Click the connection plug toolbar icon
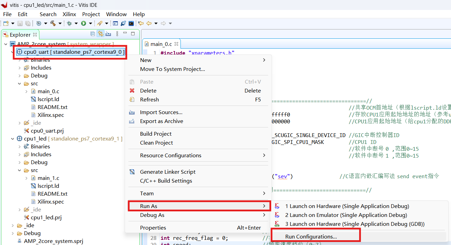Screen dimensions: 451x245 tap(123, 24)
